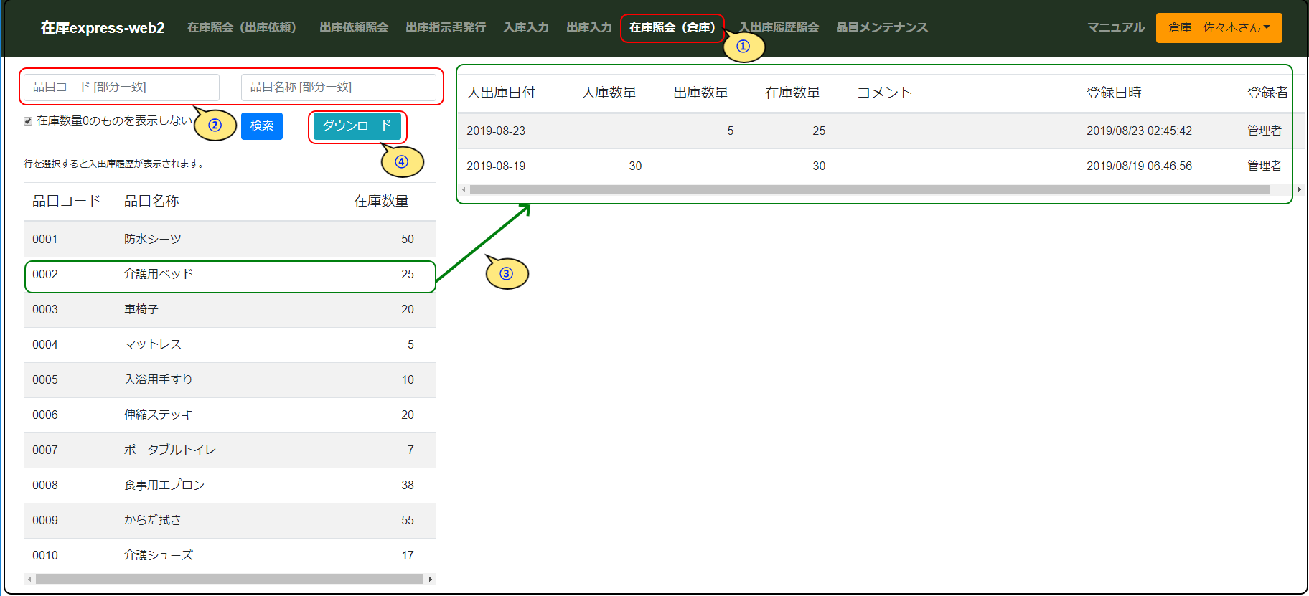Focus the 品目名称 search field
Viewport: 1309px width, 596px height.
338,87
